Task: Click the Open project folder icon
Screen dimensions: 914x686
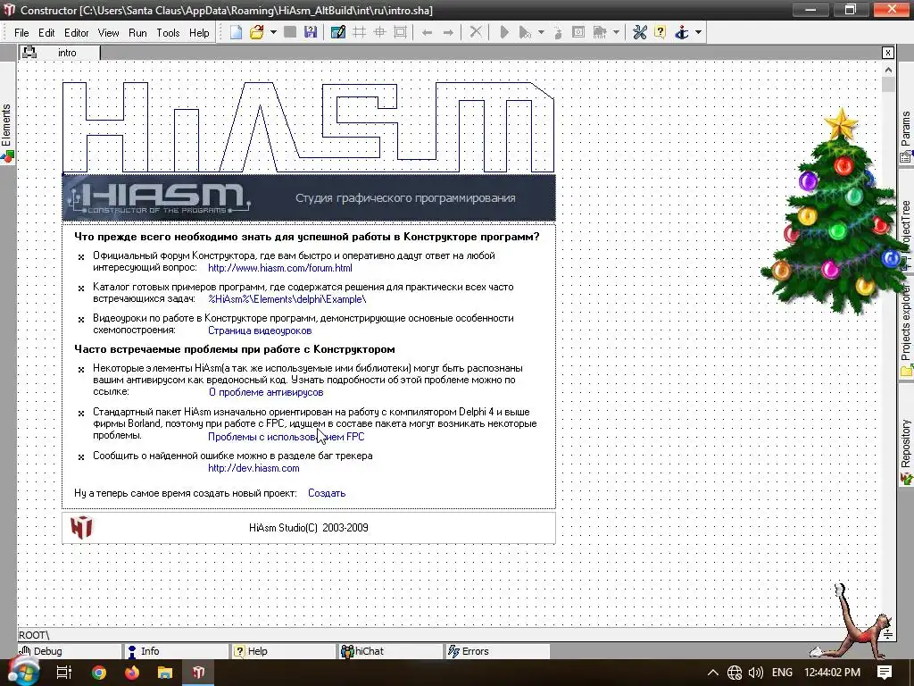Action: [x=256, y=33]
